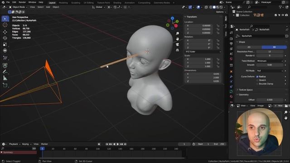Screen dimensions: 290x163
Task: Click the viewport zoom magnifier icon
Action: pyautogui.click(x=177, y=34)
